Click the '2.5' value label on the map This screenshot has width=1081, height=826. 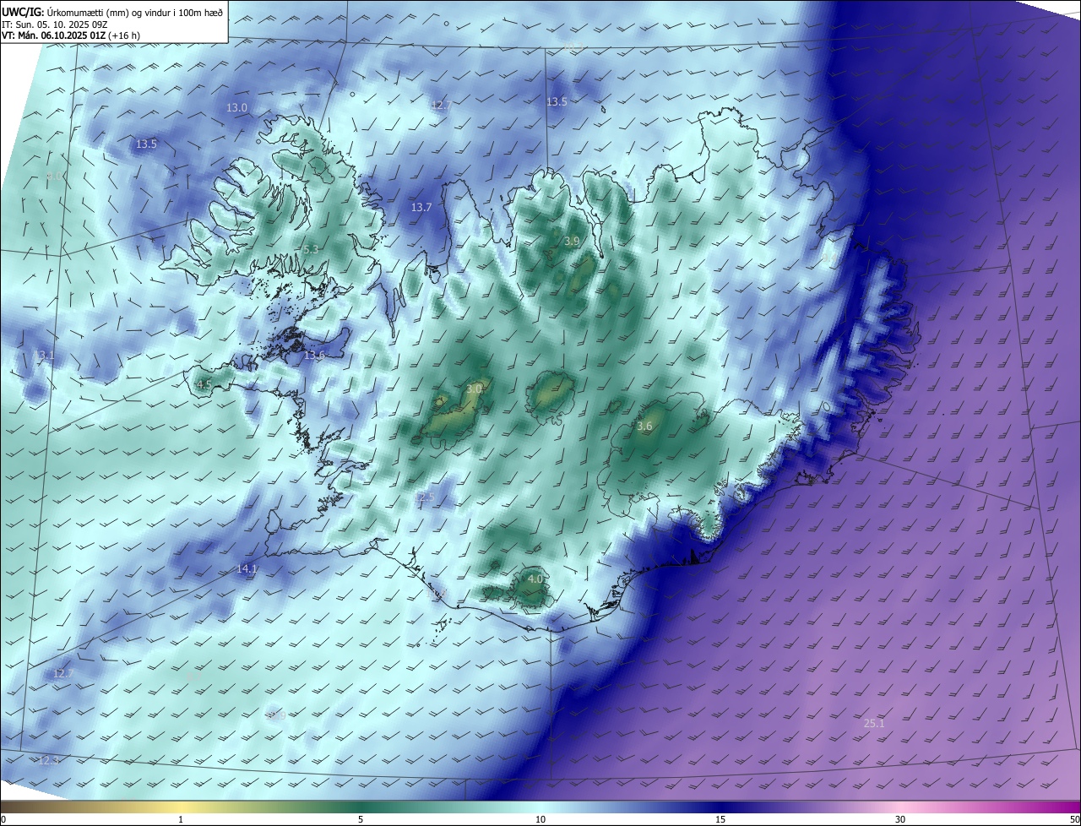click(x=426, y=497)
